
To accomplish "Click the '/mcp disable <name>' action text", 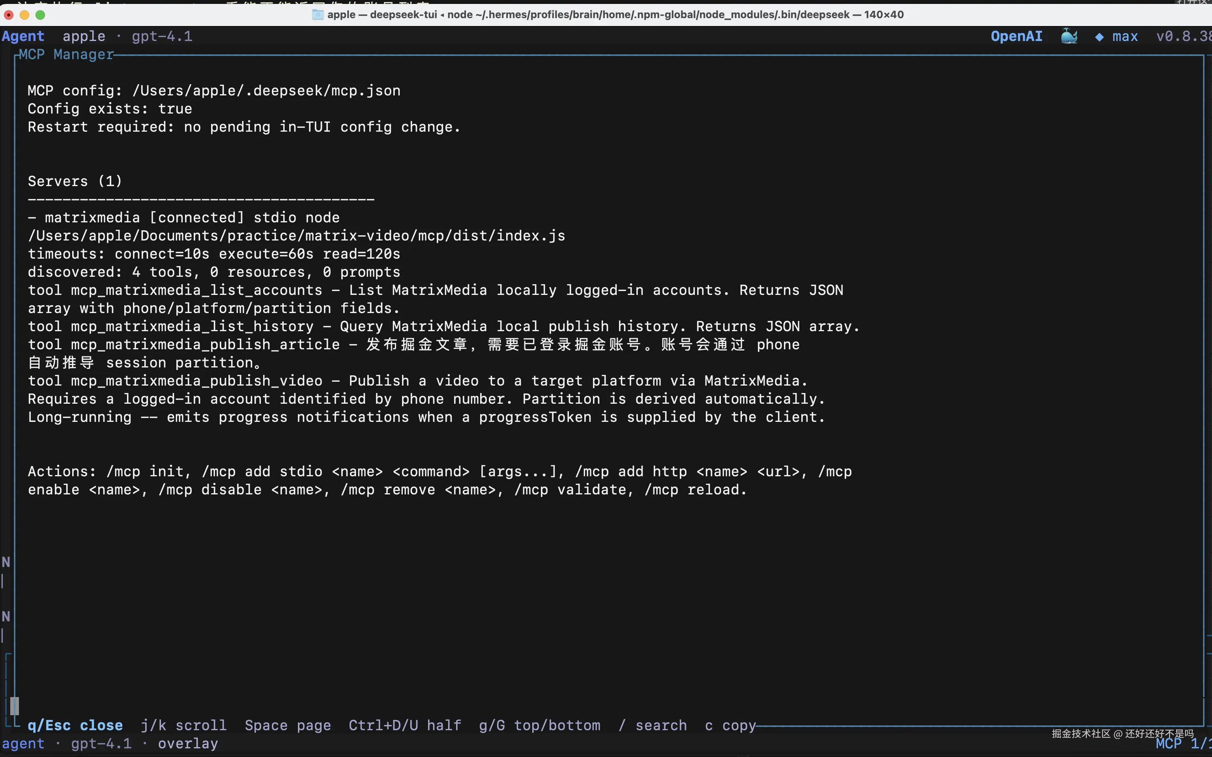I will pyautogui.click(x=240, y=490).
